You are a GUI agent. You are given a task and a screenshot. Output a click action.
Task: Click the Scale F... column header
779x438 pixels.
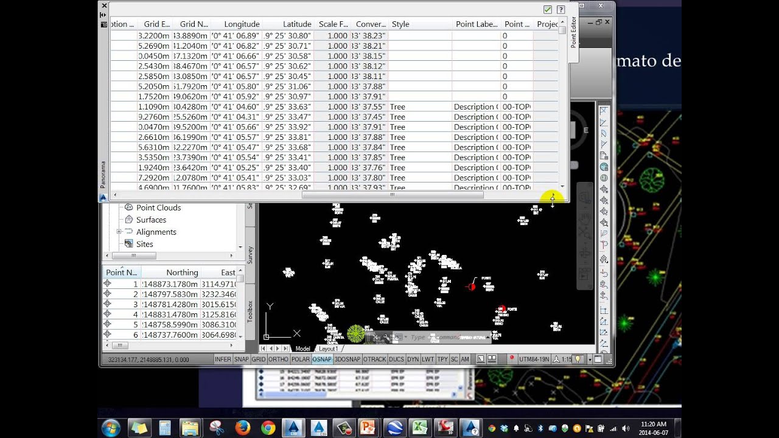pyautogui.click(x=333, y=24)
